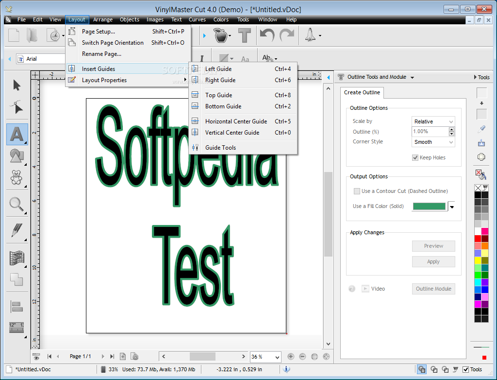Viewport: 497px width, 380px height.
Task: Toggle the Tools checkbox in status bar
Action: 465,369
